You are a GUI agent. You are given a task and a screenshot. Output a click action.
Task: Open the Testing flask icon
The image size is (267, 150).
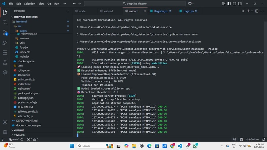coord(5,62)
